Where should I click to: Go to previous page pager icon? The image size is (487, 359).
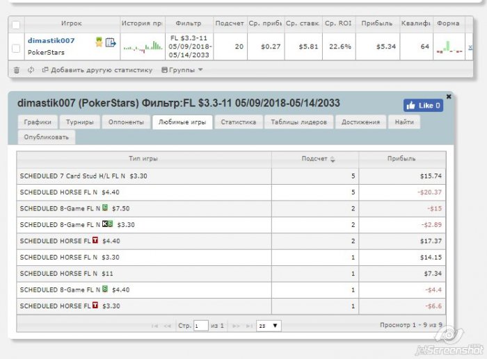(x=168, y=326)
